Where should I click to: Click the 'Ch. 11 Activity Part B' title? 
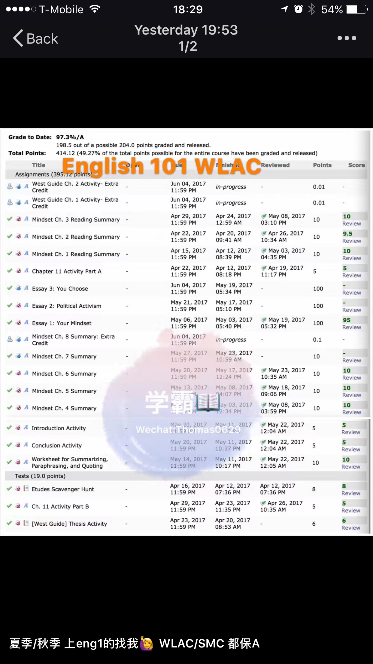point(60,506)
